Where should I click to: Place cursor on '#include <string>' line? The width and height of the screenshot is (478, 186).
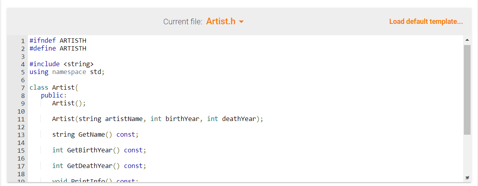pos(62,64)
